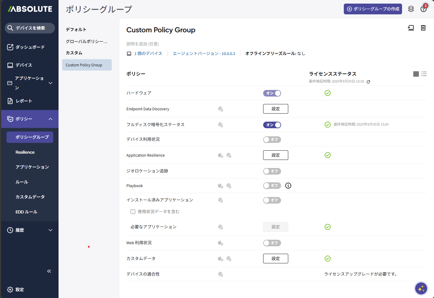Click the move devices icon beside trash
This screenshot has height=298, width=434.
tap(411, 28)
